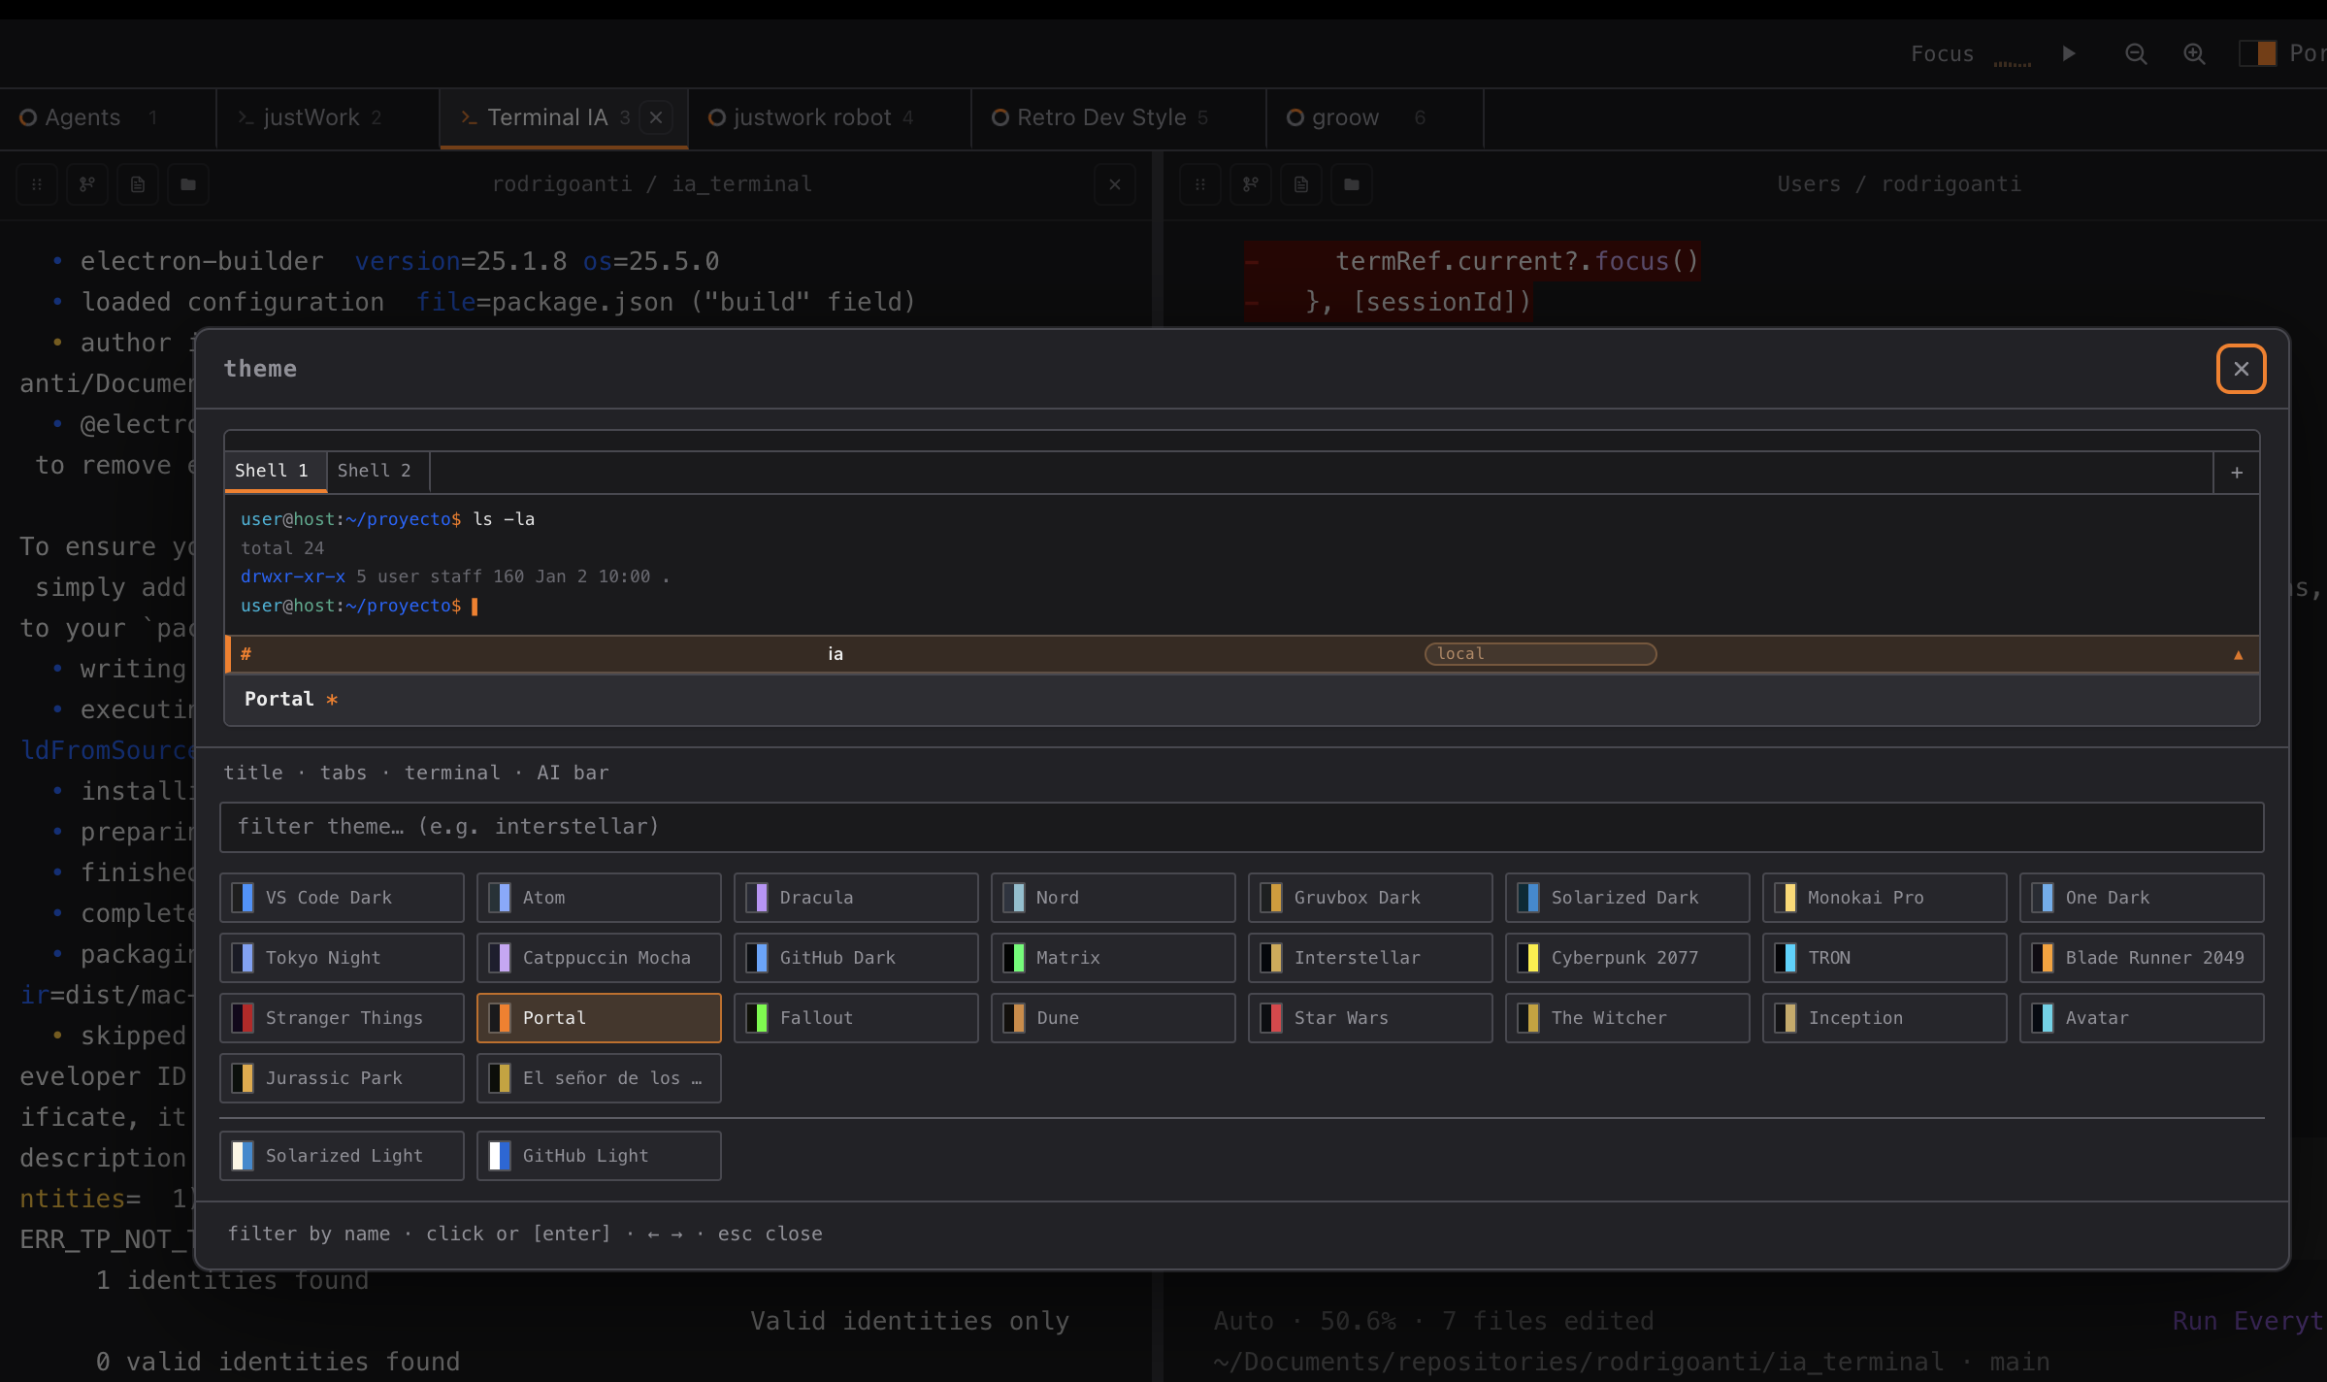This screenshot has width=2327, height=1382.
Task: Switch to the justWork tab
Action: tap(327, 118)
